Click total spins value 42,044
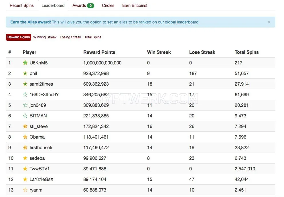This screenshot has width=284, height=197. click(x=242, y=180)
